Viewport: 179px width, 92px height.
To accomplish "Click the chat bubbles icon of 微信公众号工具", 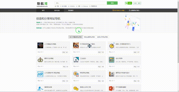I will click(x=76, y=89).
